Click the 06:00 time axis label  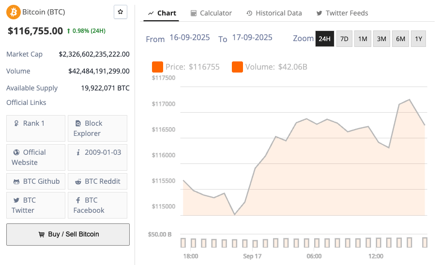tap(314, 256)
